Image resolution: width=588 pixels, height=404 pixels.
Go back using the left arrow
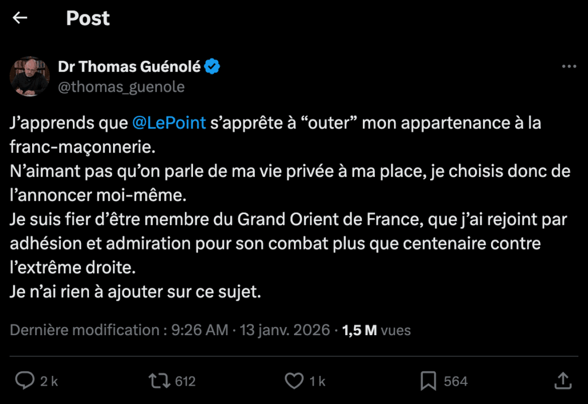point(20,18)
